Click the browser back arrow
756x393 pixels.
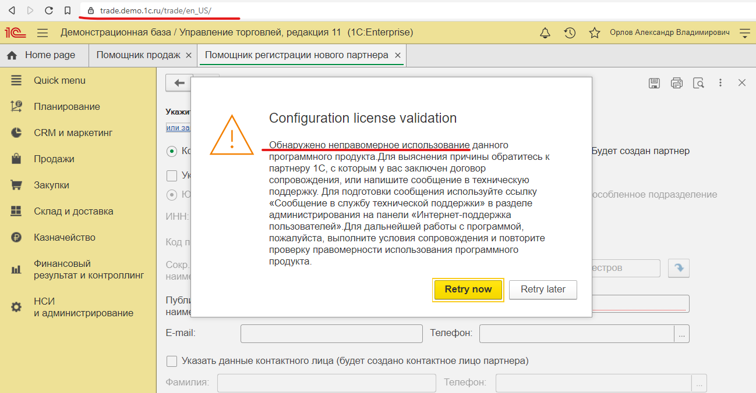pos(12,10)
